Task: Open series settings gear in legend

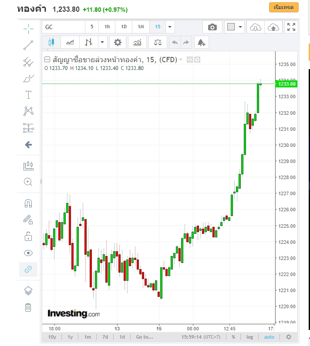Action: tap(197, 60)
